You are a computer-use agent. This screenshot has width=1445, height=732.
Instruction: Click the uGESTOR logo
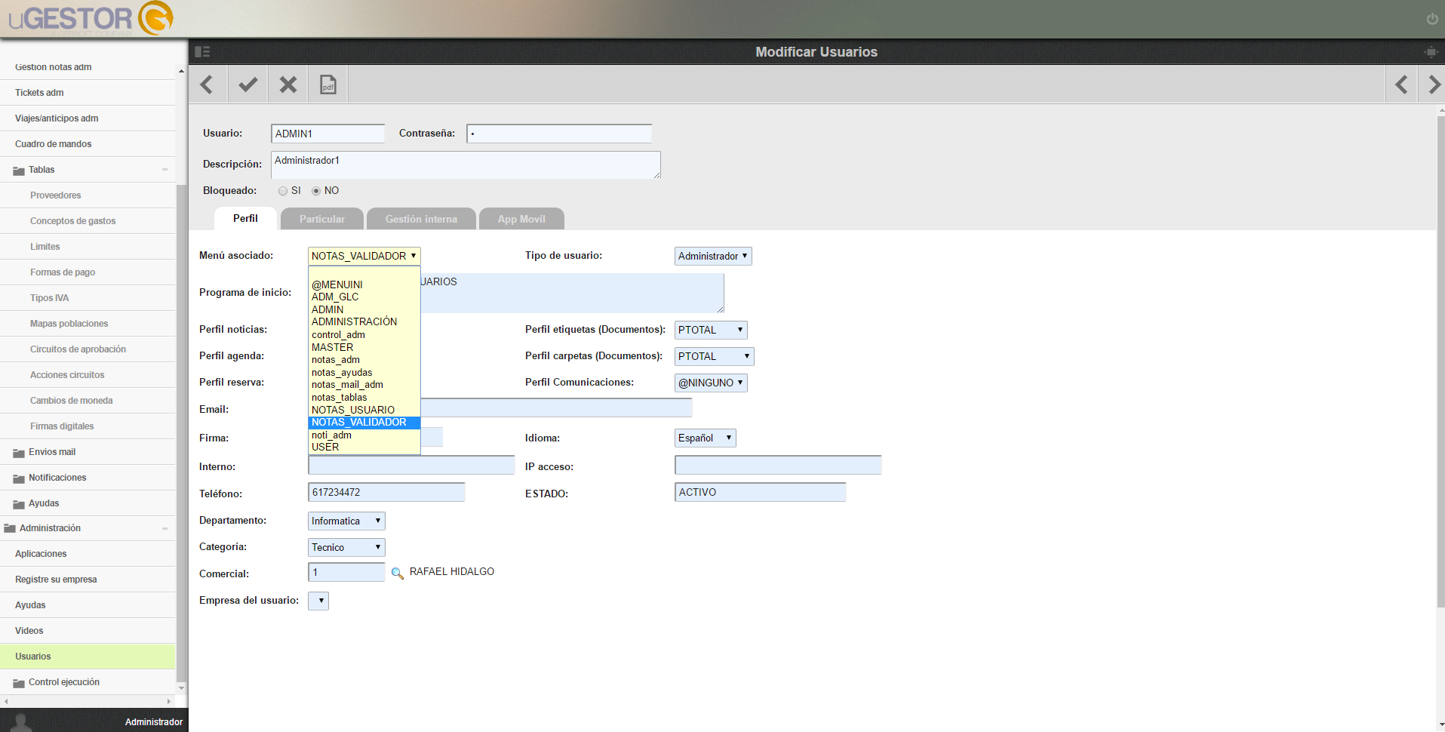tap(91, 18)
